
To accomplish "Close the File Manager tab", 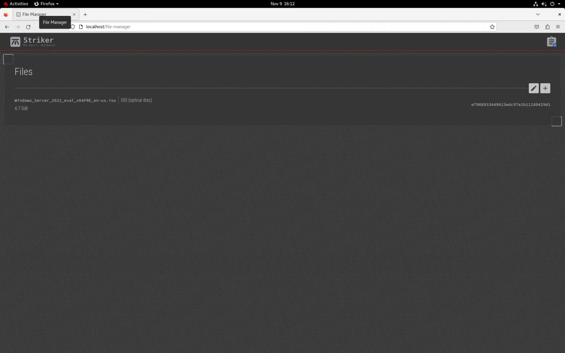I will 74,14.
